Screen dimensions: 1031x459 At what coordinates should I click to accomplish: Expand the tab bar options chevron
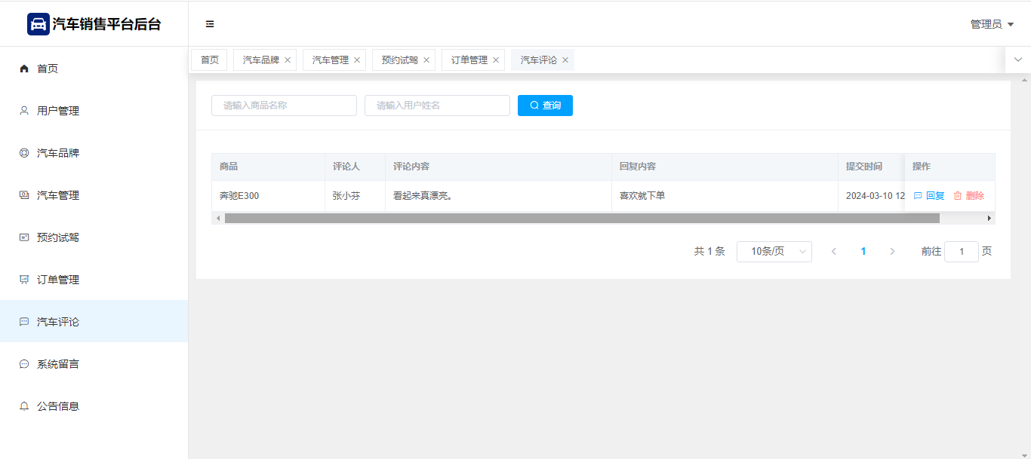pos(1018,60)
